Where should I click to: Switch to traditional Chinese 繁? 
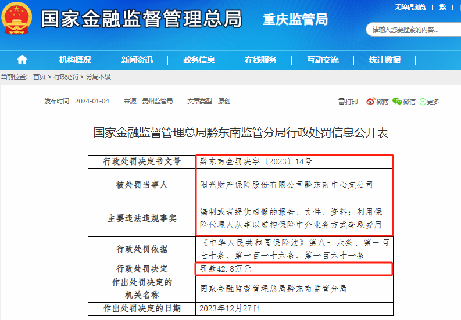pyautogui.click(x=443, y=7)
